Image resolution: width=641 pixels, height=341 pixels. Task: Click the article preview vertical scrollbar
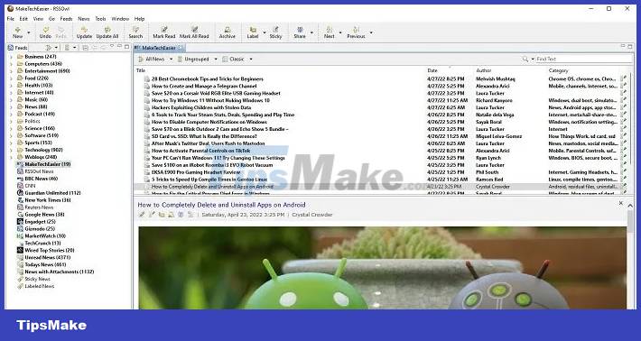(x=630, y=222)
